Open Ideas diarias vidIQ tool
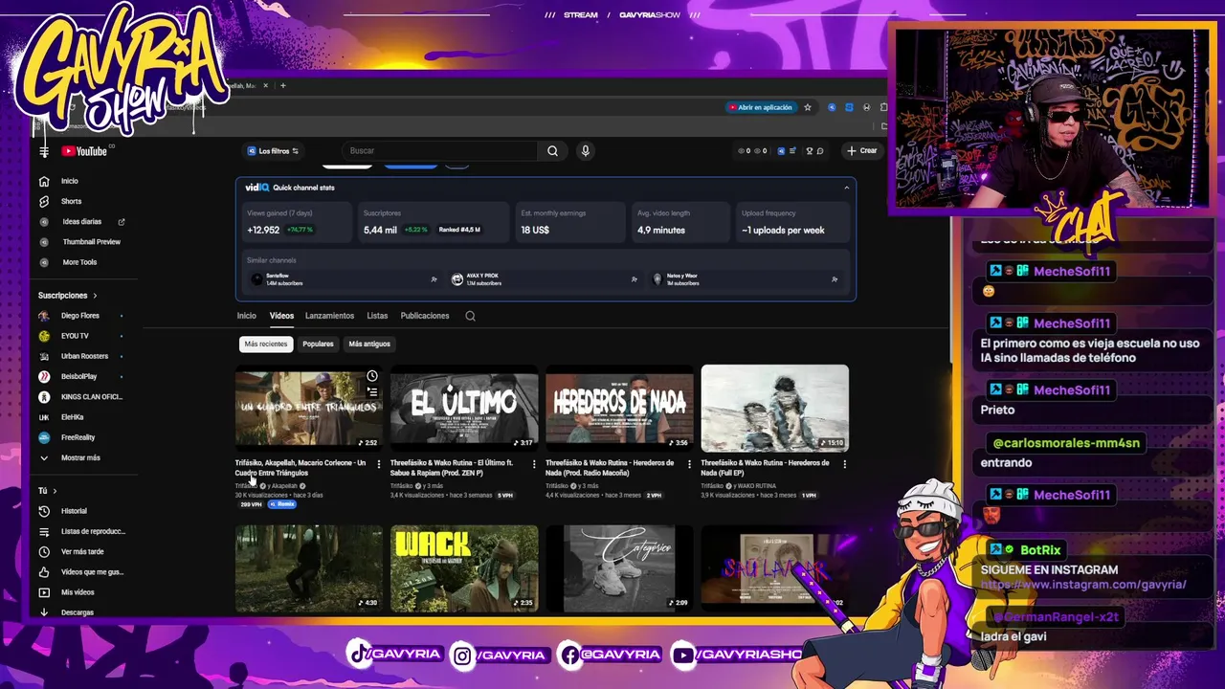Screen dimensions: 1225x689 point(80,222)
